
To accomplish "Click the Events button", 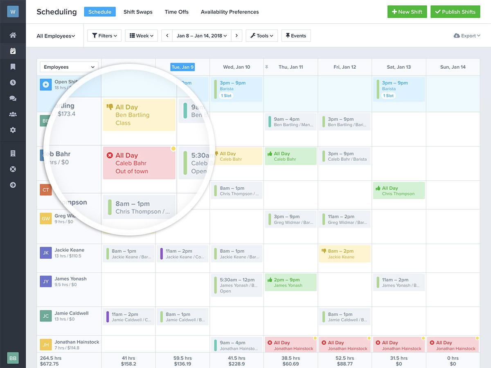I will [296, 36].
